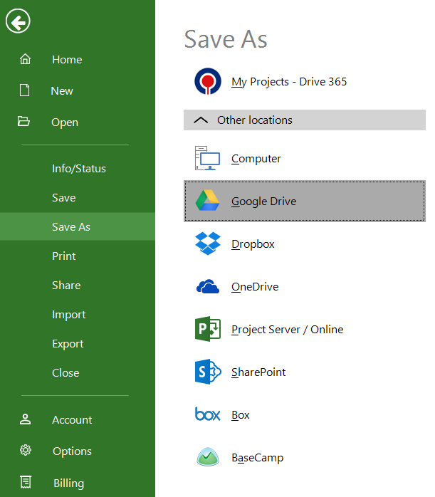
Task: Click the back arrow circle icon
Action: coord(18,21)
